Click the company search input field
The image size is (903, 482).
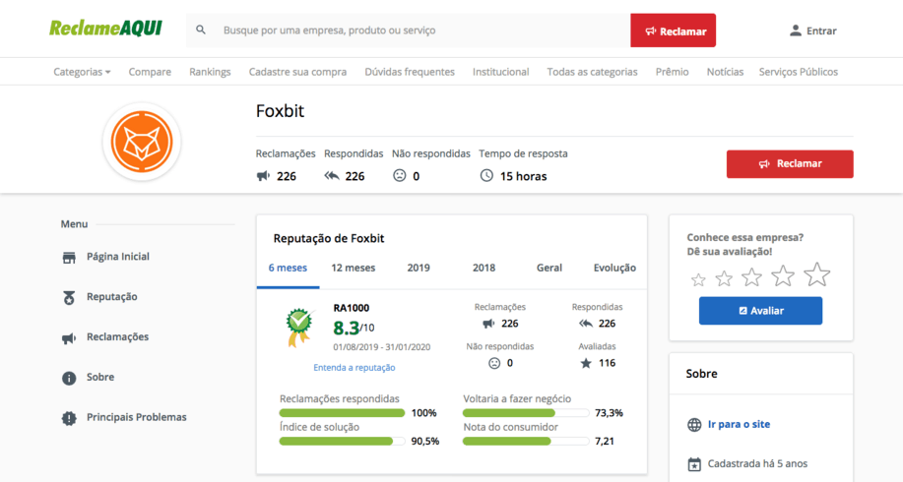point(409,30)
